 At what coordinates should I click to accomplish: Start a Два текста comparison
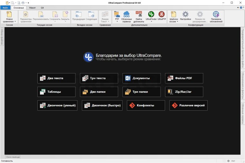[x=56, y=78]
